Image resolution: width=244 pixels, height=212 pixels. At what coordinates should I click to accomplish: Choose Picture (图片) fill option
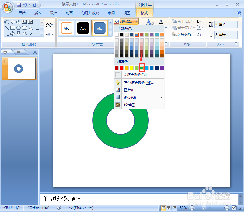tap(139, 90)
